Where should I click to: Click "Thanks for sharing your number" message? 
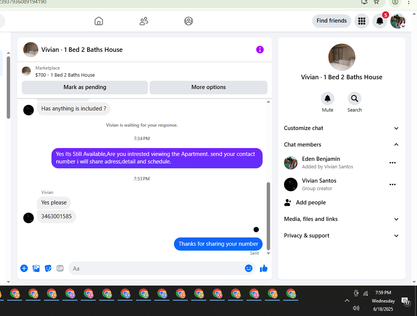[218, 244]
